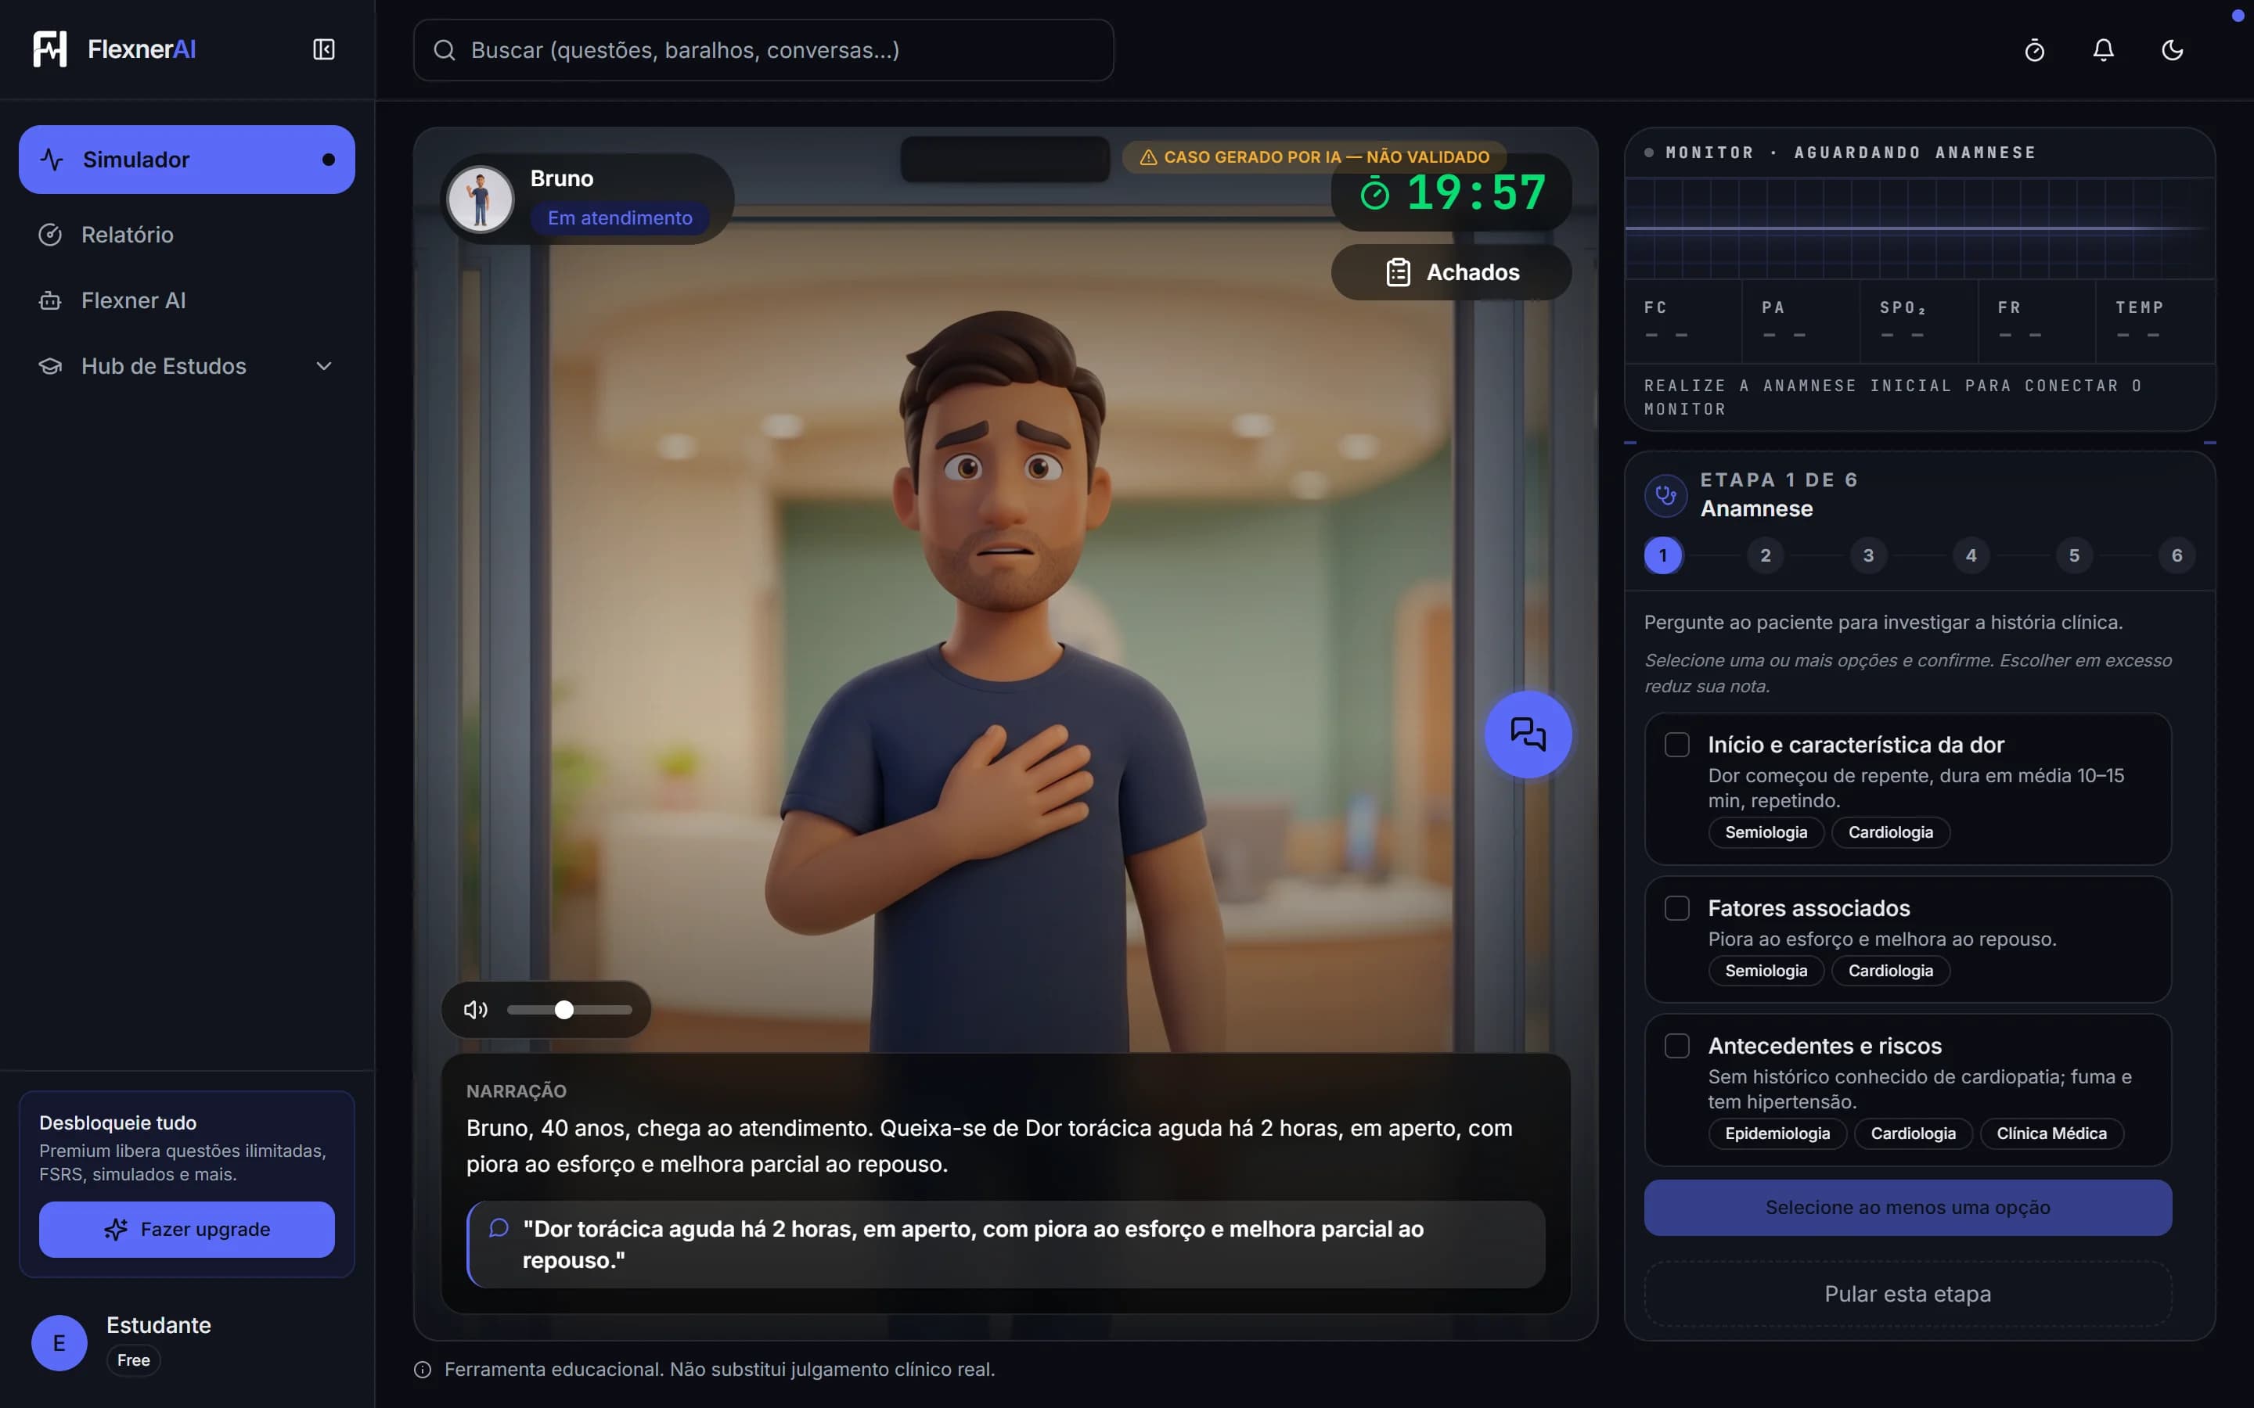Open the Achados findings button
Image resolution: width=2254 pixels, height=1408 pixels.
1451,272
